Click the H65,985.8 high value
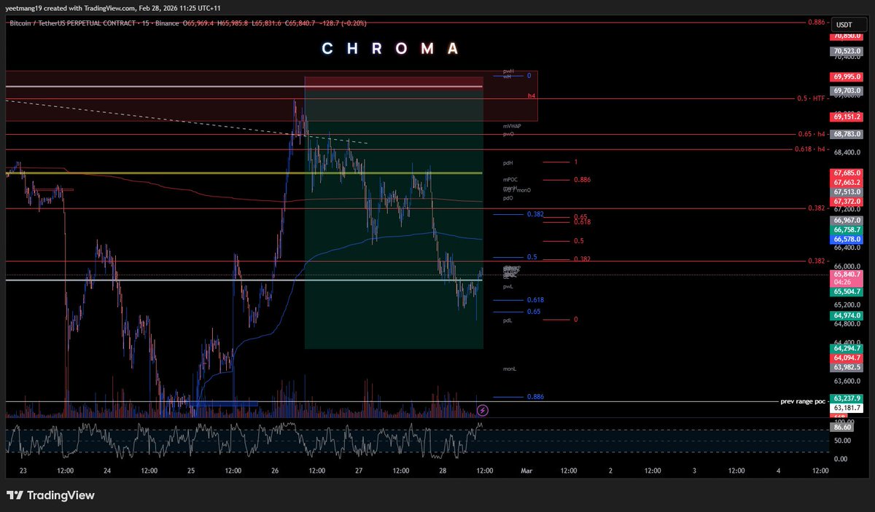Image resolution: width=875 pixels, height=512 pixels. (x=235, y=24)
